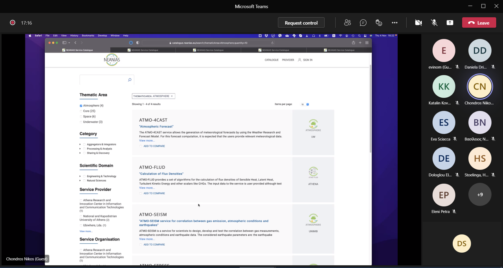Open a new Safari tab

coord(360,43)
